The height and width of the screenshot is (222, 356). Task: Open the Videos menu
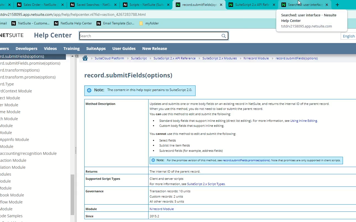(x=50, y=48)
